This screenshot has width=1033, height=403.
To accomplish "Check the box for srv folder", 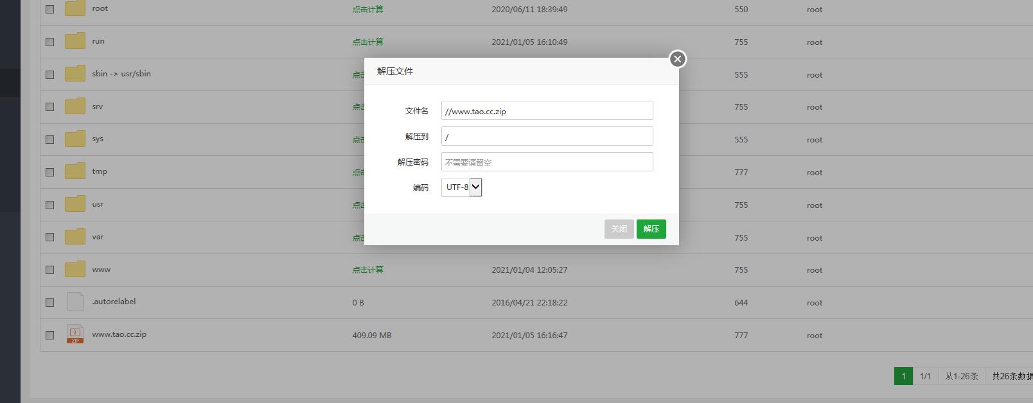I will pyautogui.click(x=50, y=107).
